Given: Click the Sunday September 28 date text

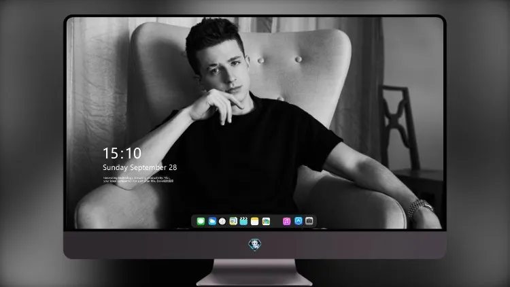Looking at the screenshot, I should click(x=140, y=167).
